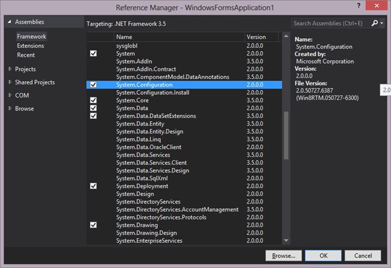Viewport: 391px width, 268px height.
Task: Confirm with the OK button
Action: pyautogui.click(x=323, y=256)
